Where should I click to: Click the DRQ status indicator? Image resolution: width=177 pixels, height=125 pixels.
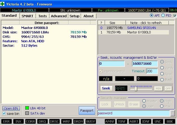pos(42,122)
